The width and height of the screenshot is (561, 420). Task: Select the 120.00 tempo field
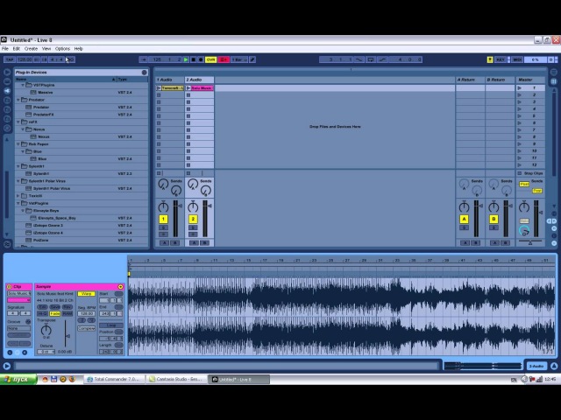[x=25, y=59]
